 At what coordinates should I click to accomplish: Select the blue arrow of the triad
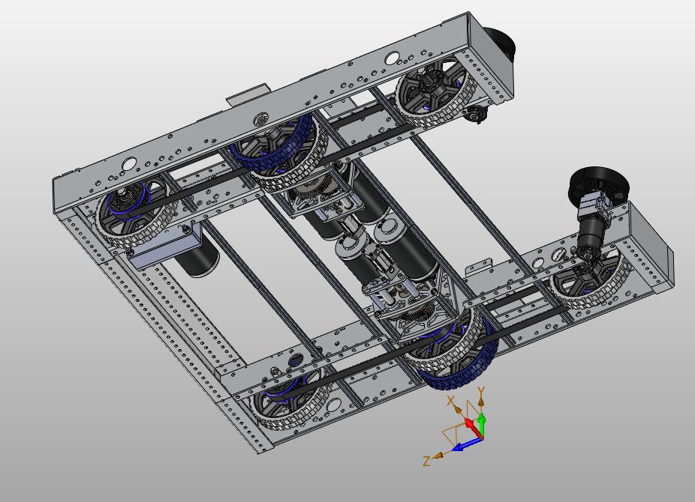(466, 445)
